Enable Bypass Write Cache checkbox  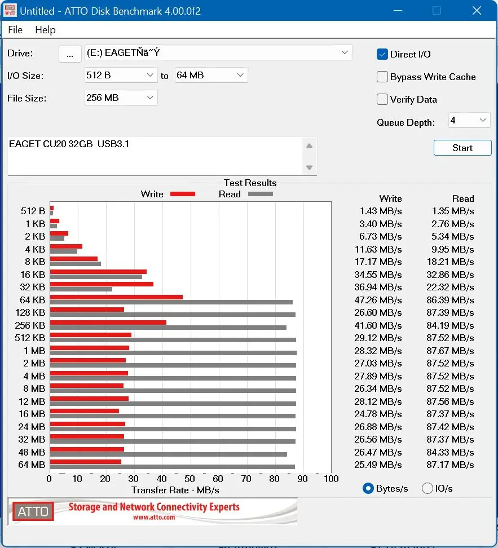coord(382,77)
